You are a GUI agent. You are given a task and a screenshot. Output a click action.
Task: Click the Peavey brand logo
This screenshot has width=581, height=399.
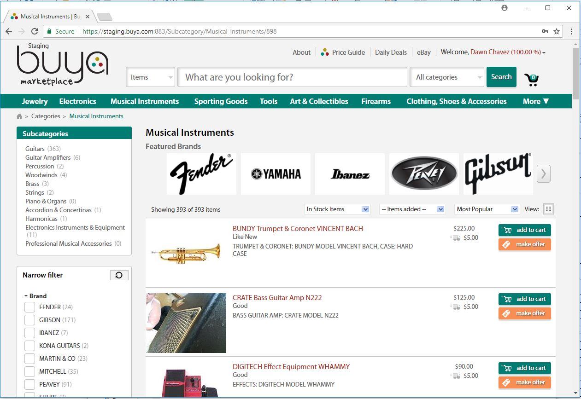(x=424, y=174)
